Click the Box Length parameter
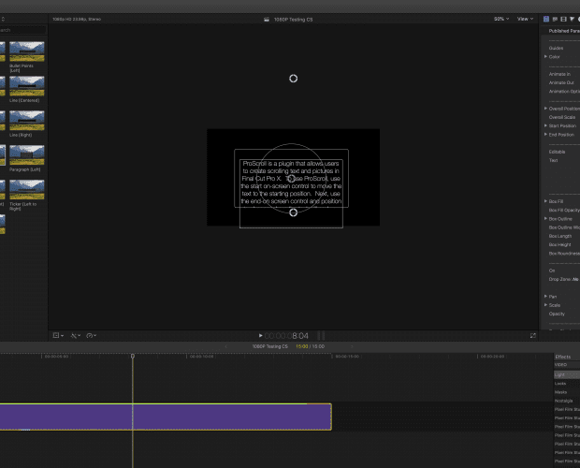This screenshot has width=580, height=468. click(560, 236)
